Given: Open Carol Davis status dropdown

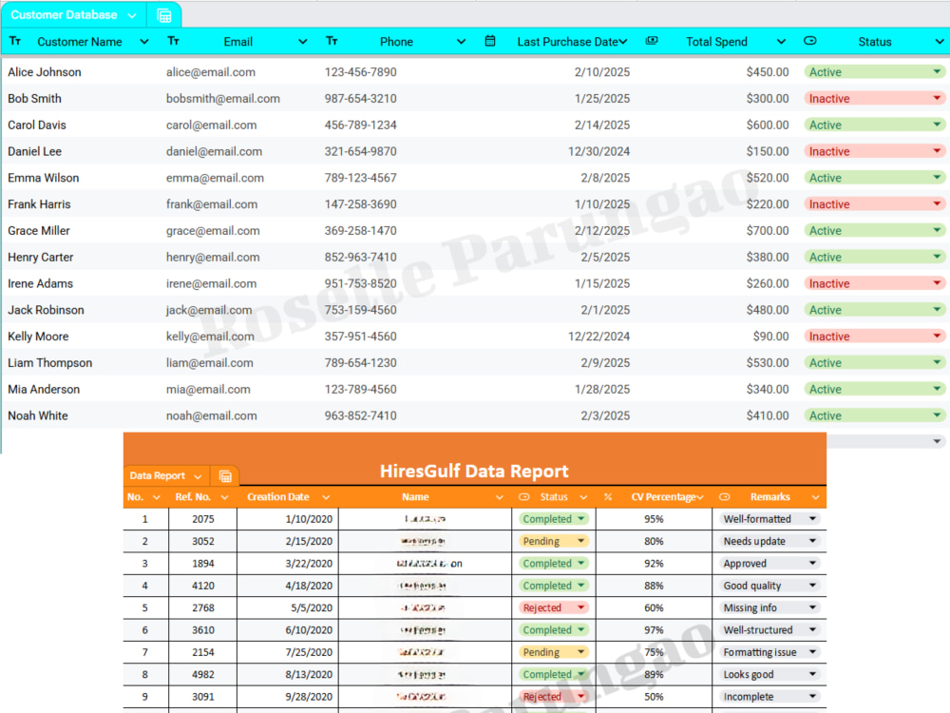Looking at the screenshot, I should click(937, 125).
